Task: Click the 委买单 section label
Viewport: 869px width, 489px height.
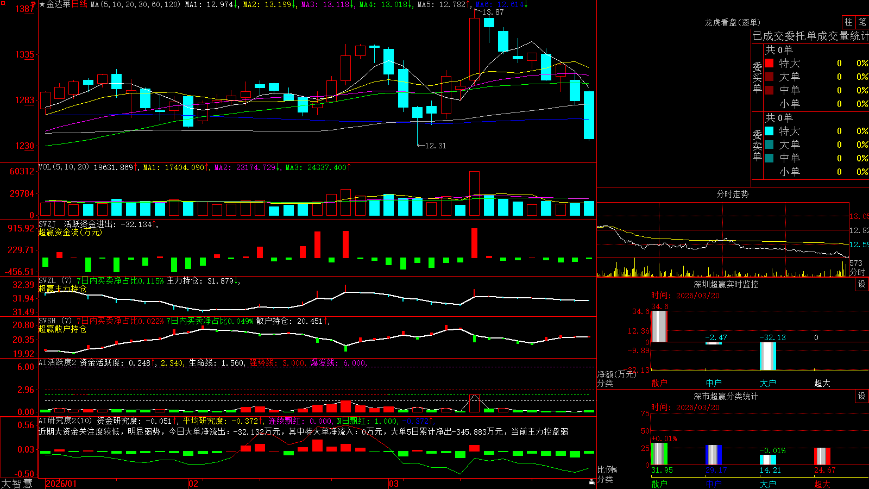Action: tap(757, 78)
